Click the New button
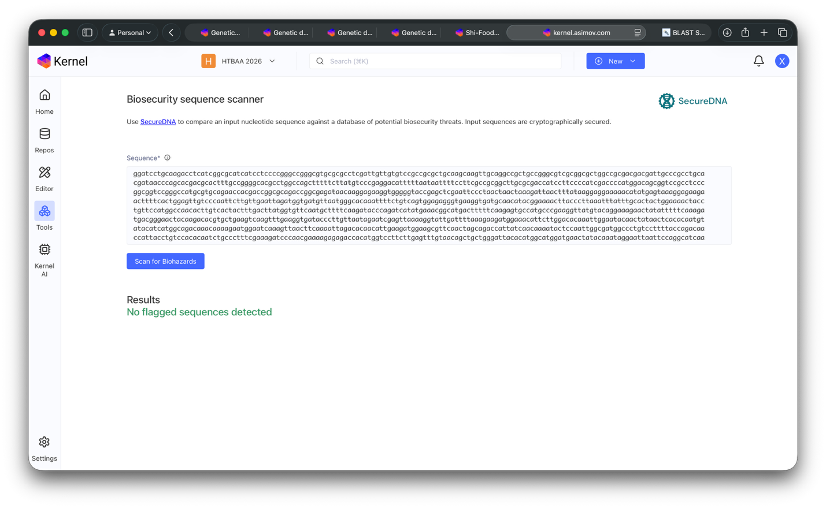 pyautogui.click(x=616, y=61)
